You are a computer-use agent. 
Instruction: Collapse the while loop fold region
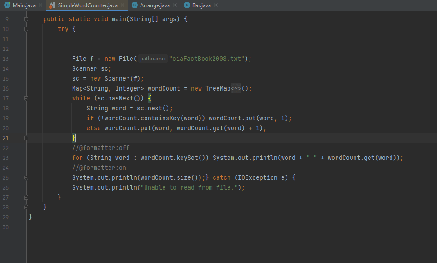[26, 98]
